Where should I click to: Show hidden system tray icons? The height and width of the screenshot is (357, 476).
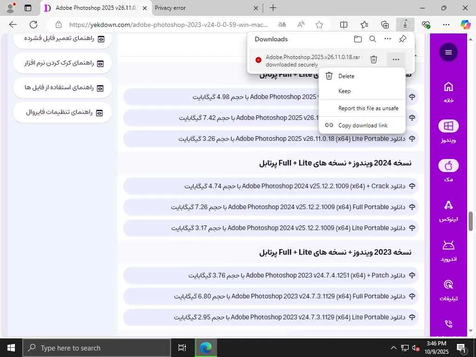[x=393, y=348]
